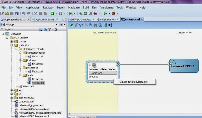Image resolution: width=202 pixels, height=118 pixels.
Task: Click the Save All toolbar icon
Action: tap(17, 13)
